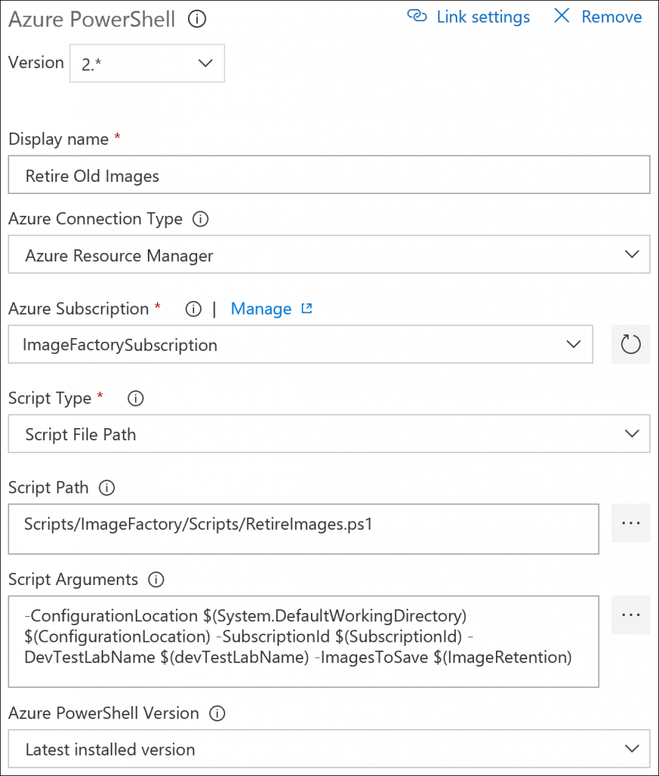
Task: Remove the Azure PowerShell task
Action: pos(598,17)
